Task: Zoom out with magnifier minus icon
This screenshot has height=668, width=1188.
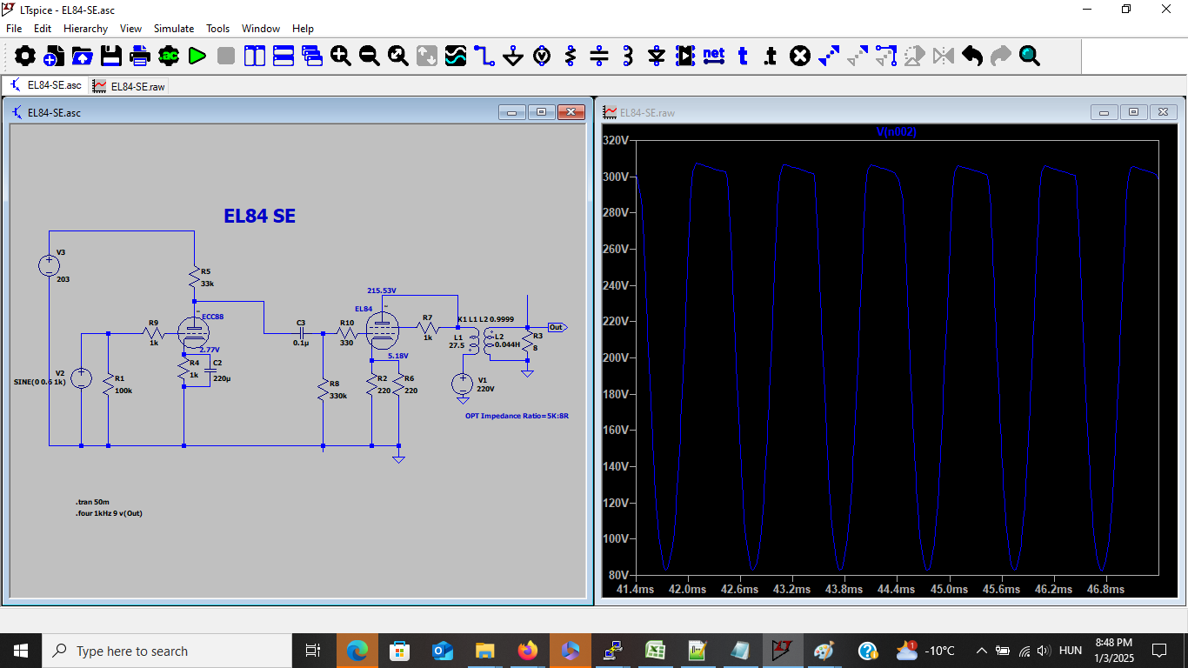Action: tap(370, 56)
